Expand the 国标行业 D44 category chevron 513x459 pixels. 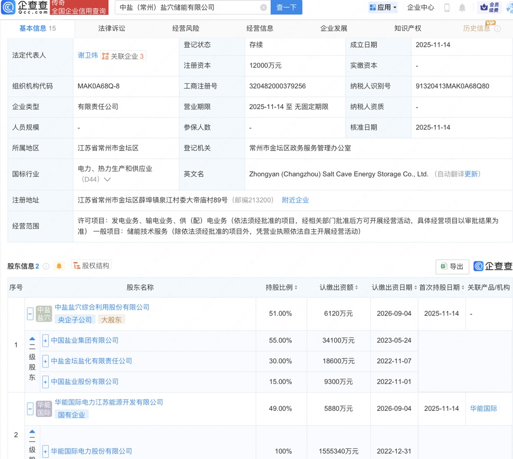pos(107,179)
